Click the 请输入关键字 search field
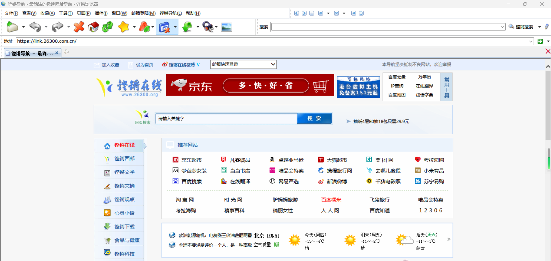The image size is (551, 261). pos(226,118)
